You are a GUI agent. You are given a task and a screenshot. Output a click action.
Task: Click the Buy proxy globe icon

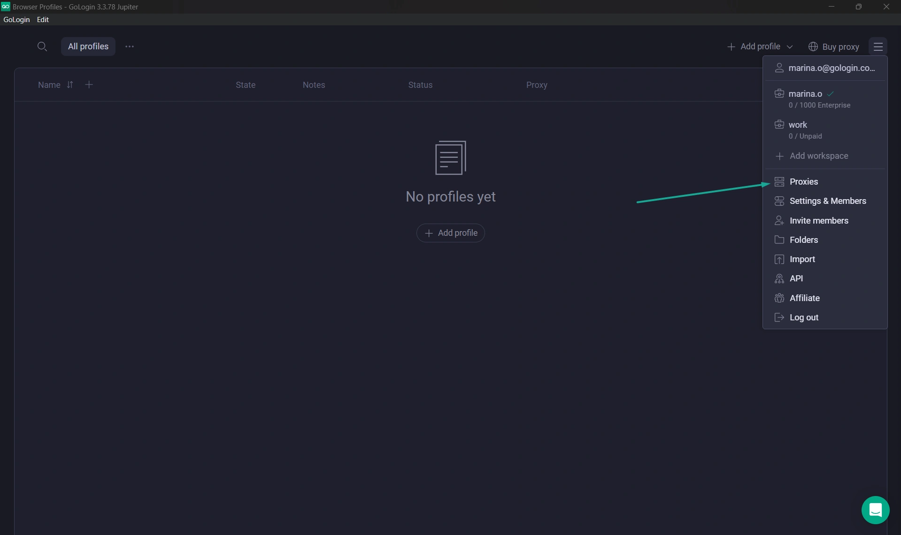[x=813, y=47]
